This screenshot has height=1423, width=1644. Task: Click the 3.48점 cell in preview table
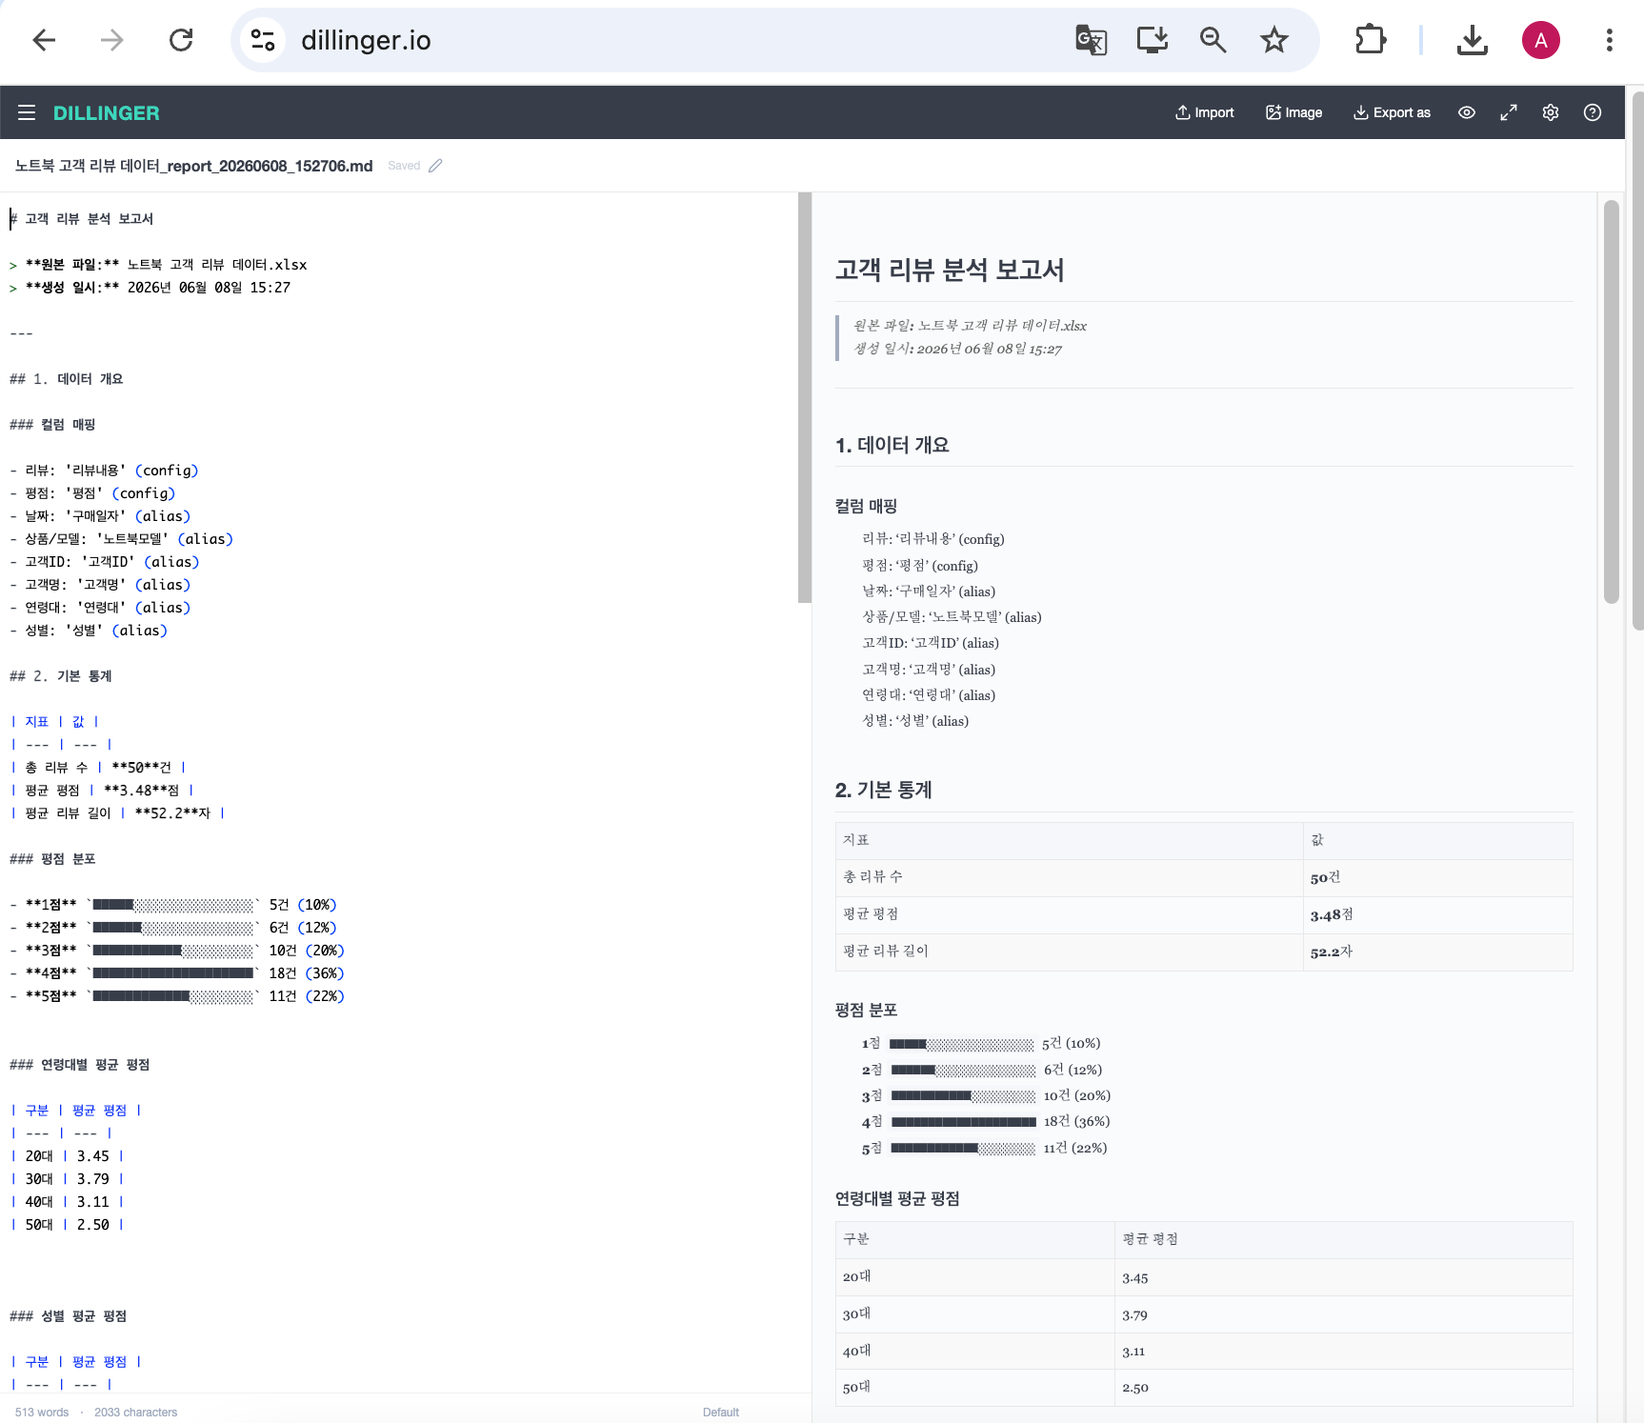[1437, 915]
